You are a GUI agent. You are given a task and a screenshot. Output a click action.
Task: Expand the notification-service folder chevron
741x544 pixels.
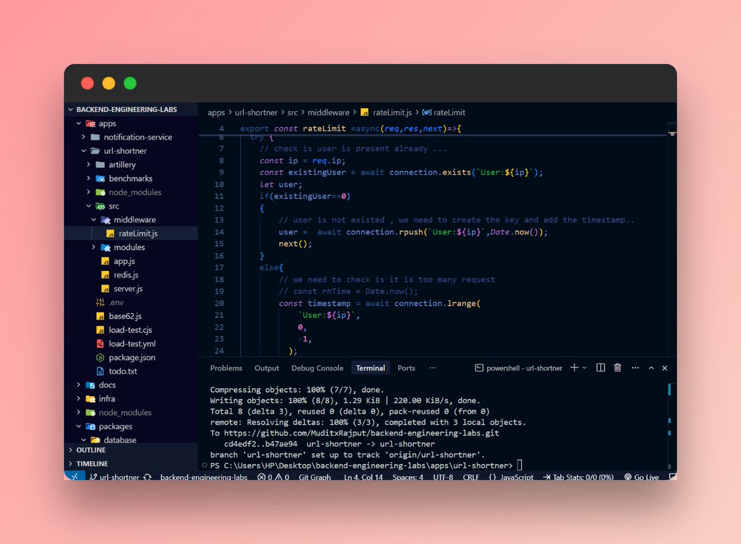click(x=84, y=137)
